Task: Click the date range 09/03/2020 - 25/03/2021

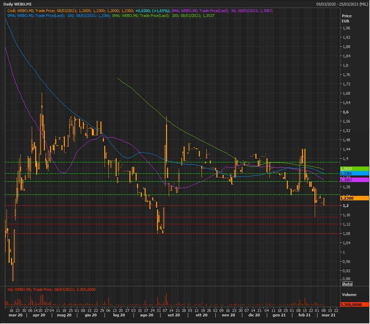Action: point(342,4)
